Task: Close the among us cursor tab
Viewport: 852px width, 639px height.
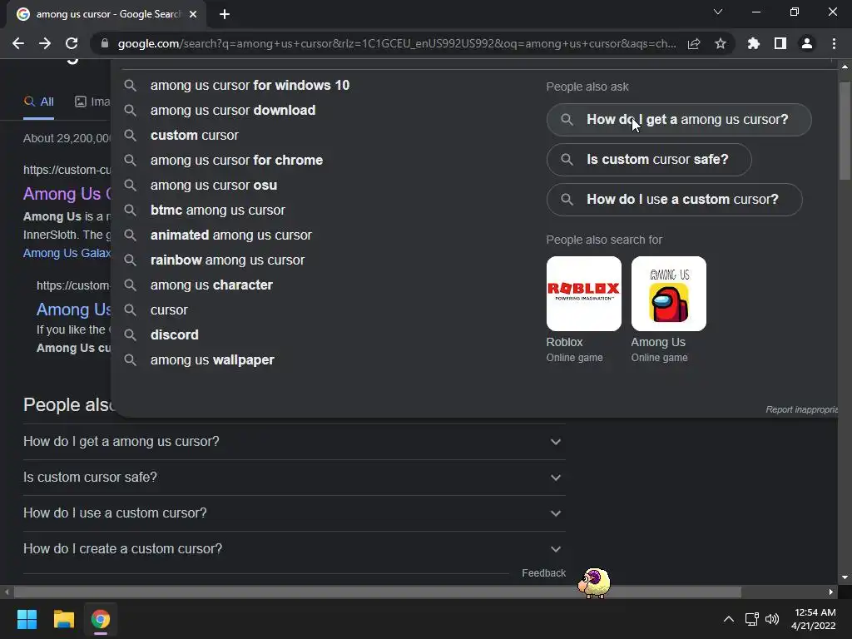Action: pos(193,14)
